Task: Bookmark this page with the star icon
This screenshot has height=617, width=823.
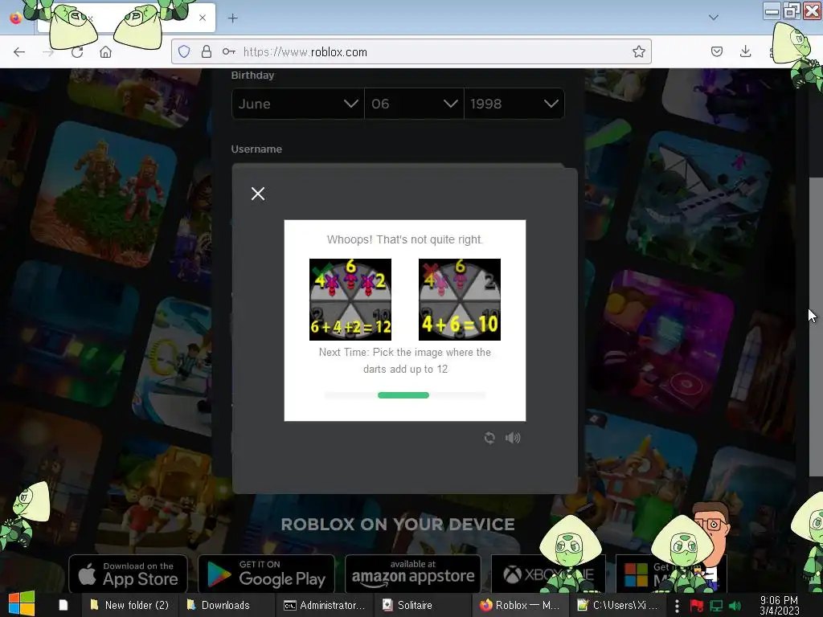Action: point(638,51)
